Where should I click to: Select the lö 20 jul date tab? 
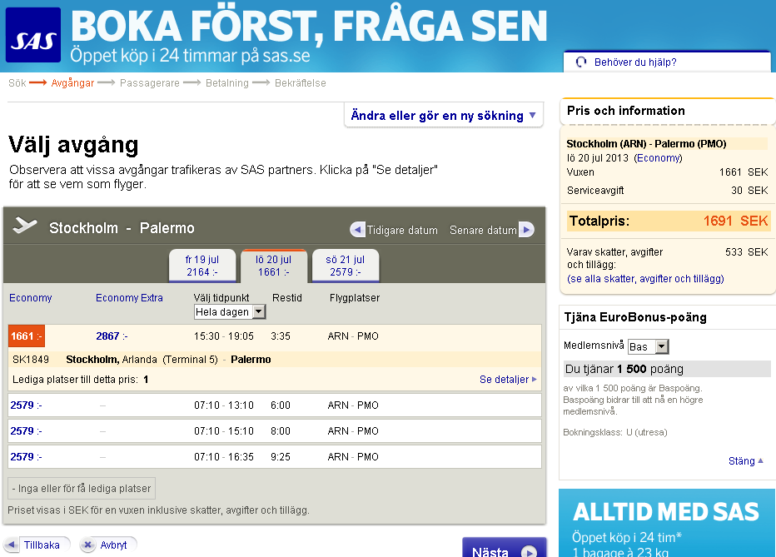(274, 266)
